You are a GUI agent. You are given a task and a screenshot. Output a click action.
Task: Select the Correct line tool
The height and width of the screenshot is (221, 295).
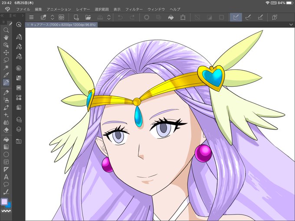[x=6, y=192]
